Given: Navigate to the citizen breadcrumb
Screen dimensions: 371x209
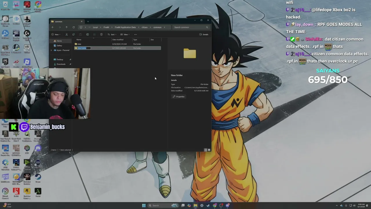Looking at the screenshot, I should pos(144,27).
